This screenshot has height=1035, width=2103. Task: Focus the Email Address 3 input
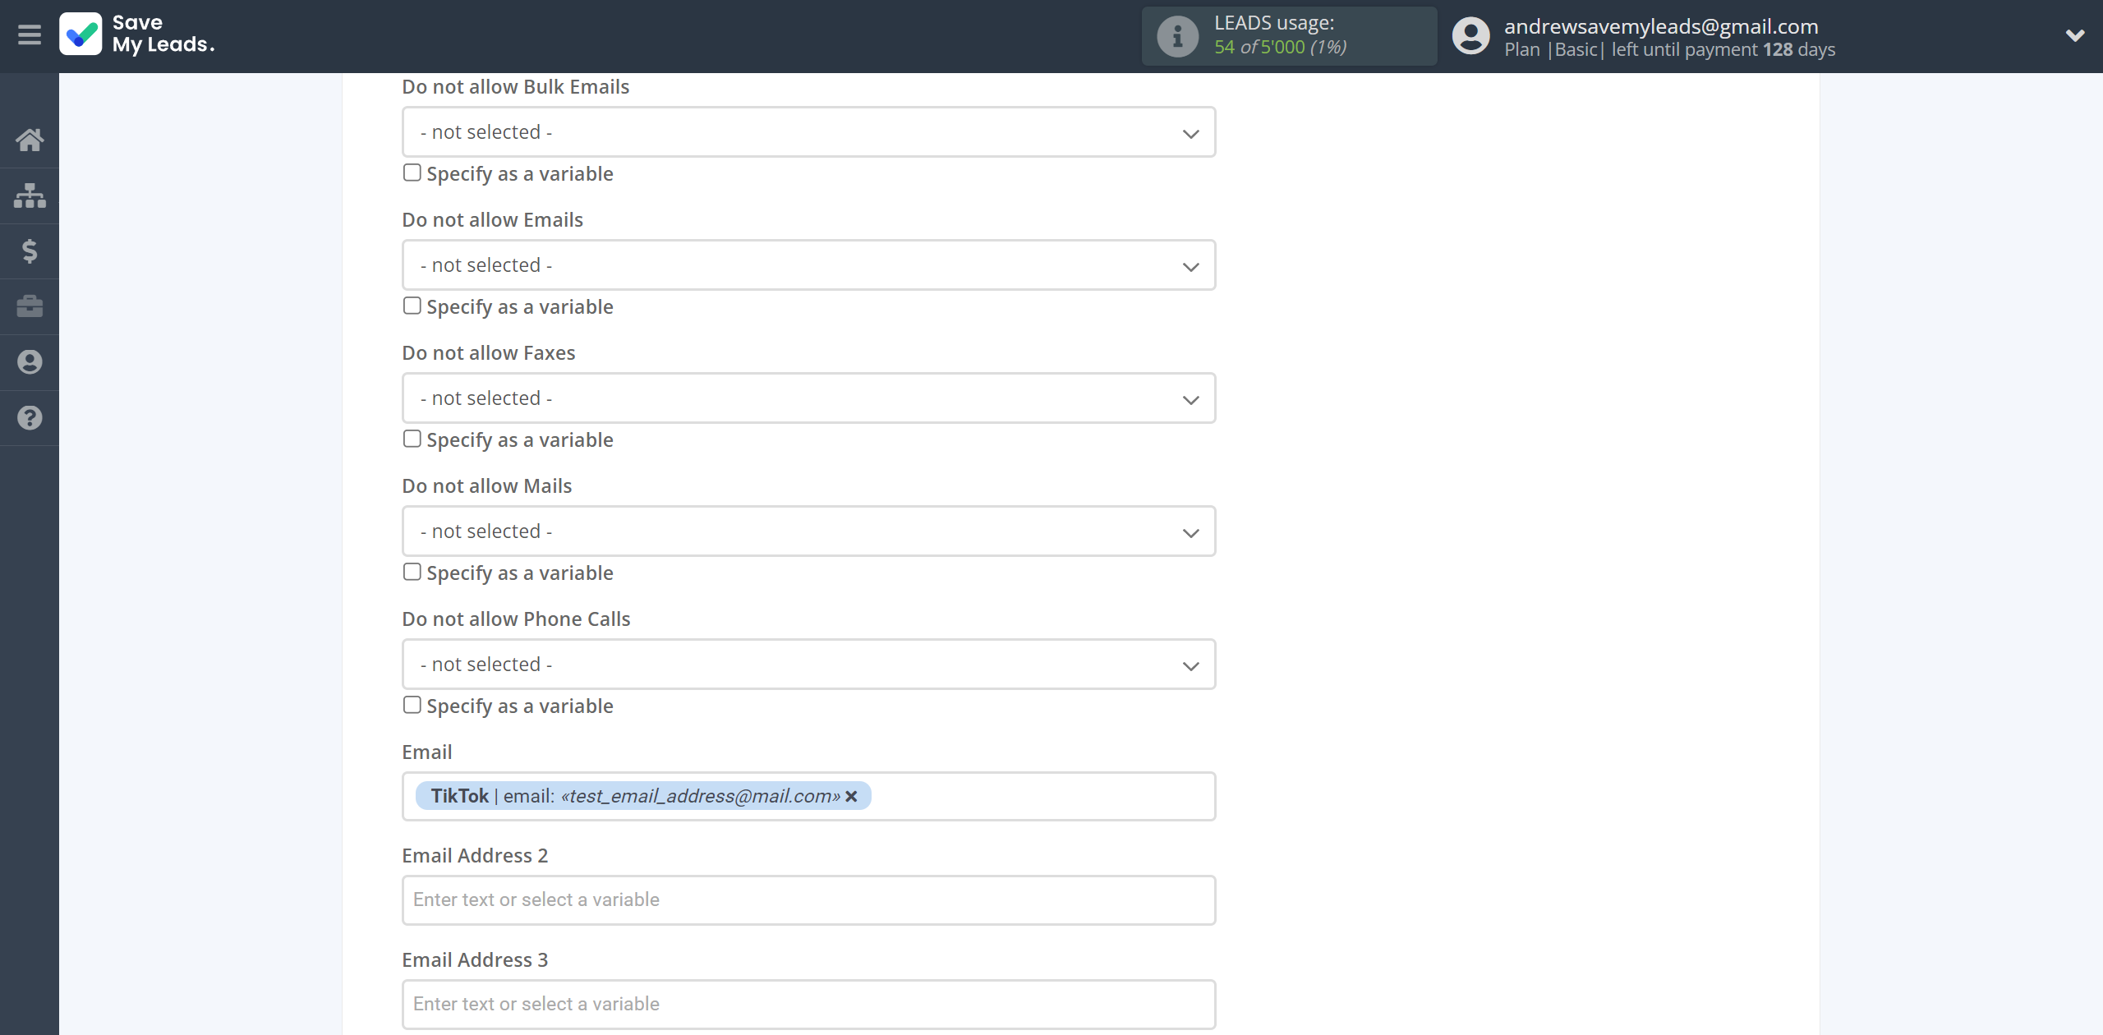pos(808,1005)
